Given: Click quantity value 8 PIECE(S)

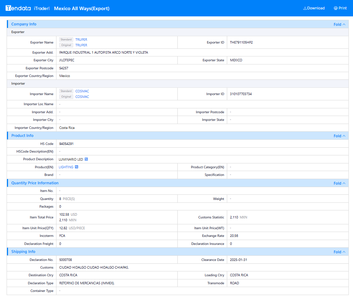Looking at the screenshot, I should click(x=67, y=199).
